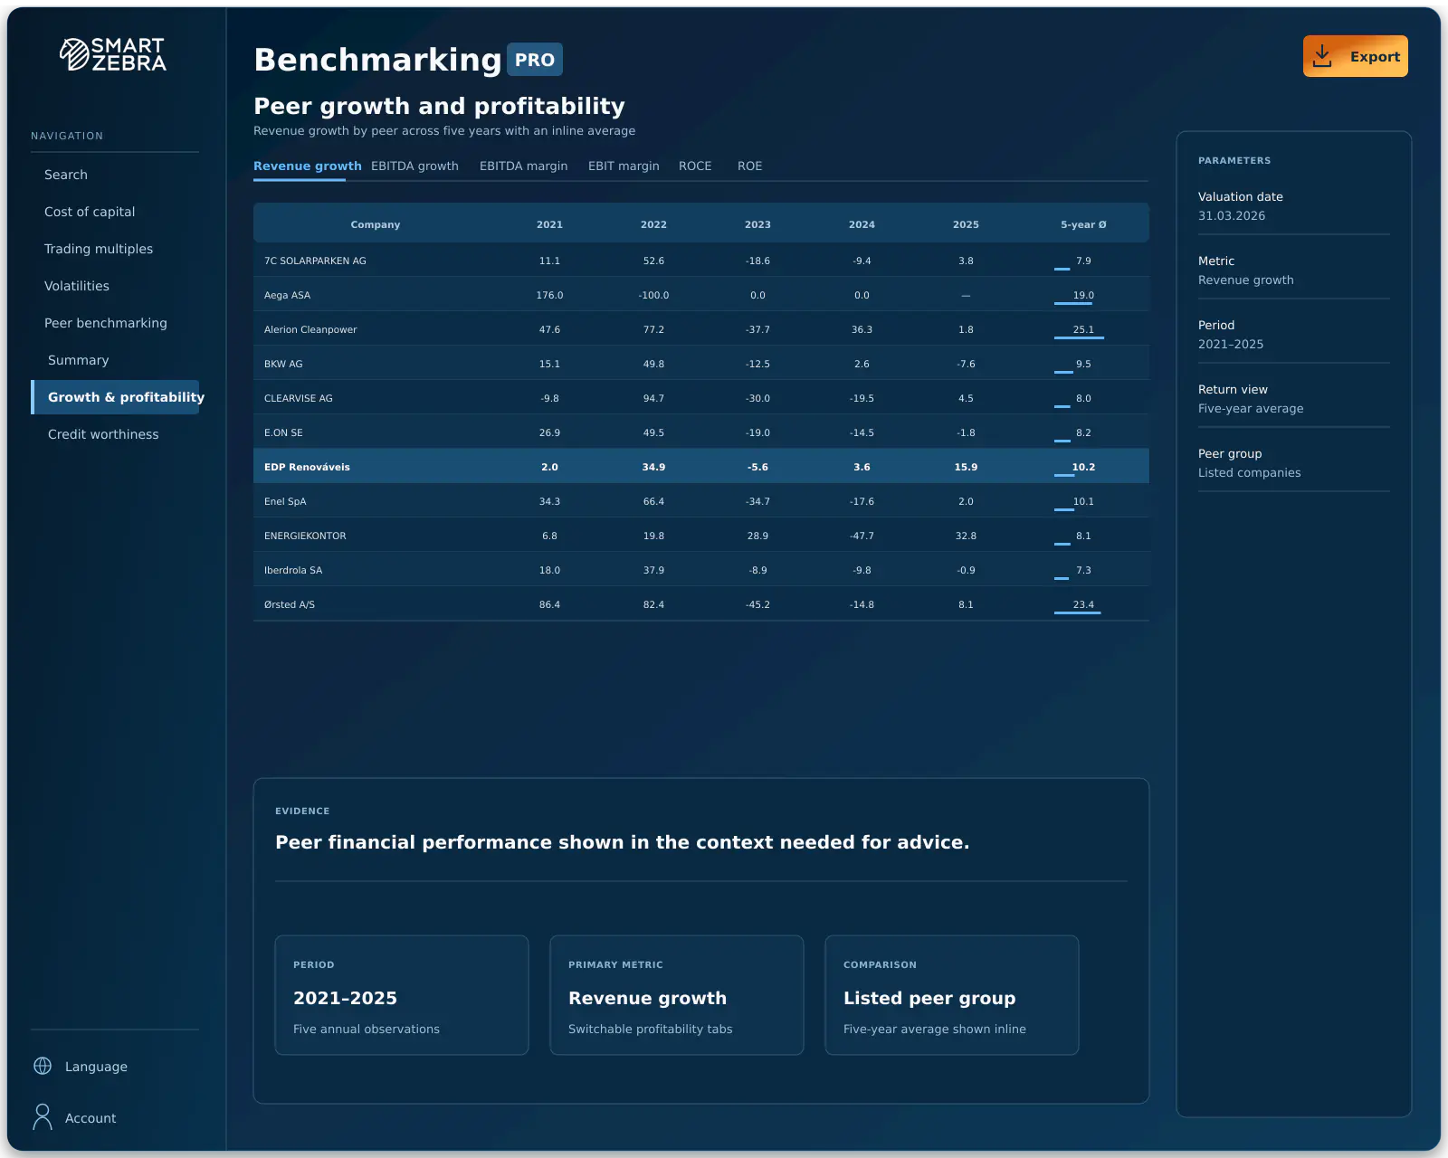Click the ENERGIEKONTOR company name

[x=305, y=536]
